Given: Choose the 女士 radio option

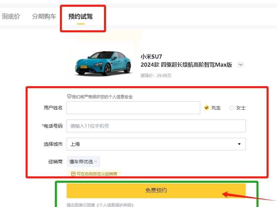Looking at the screenshot, I should (232, 108).
